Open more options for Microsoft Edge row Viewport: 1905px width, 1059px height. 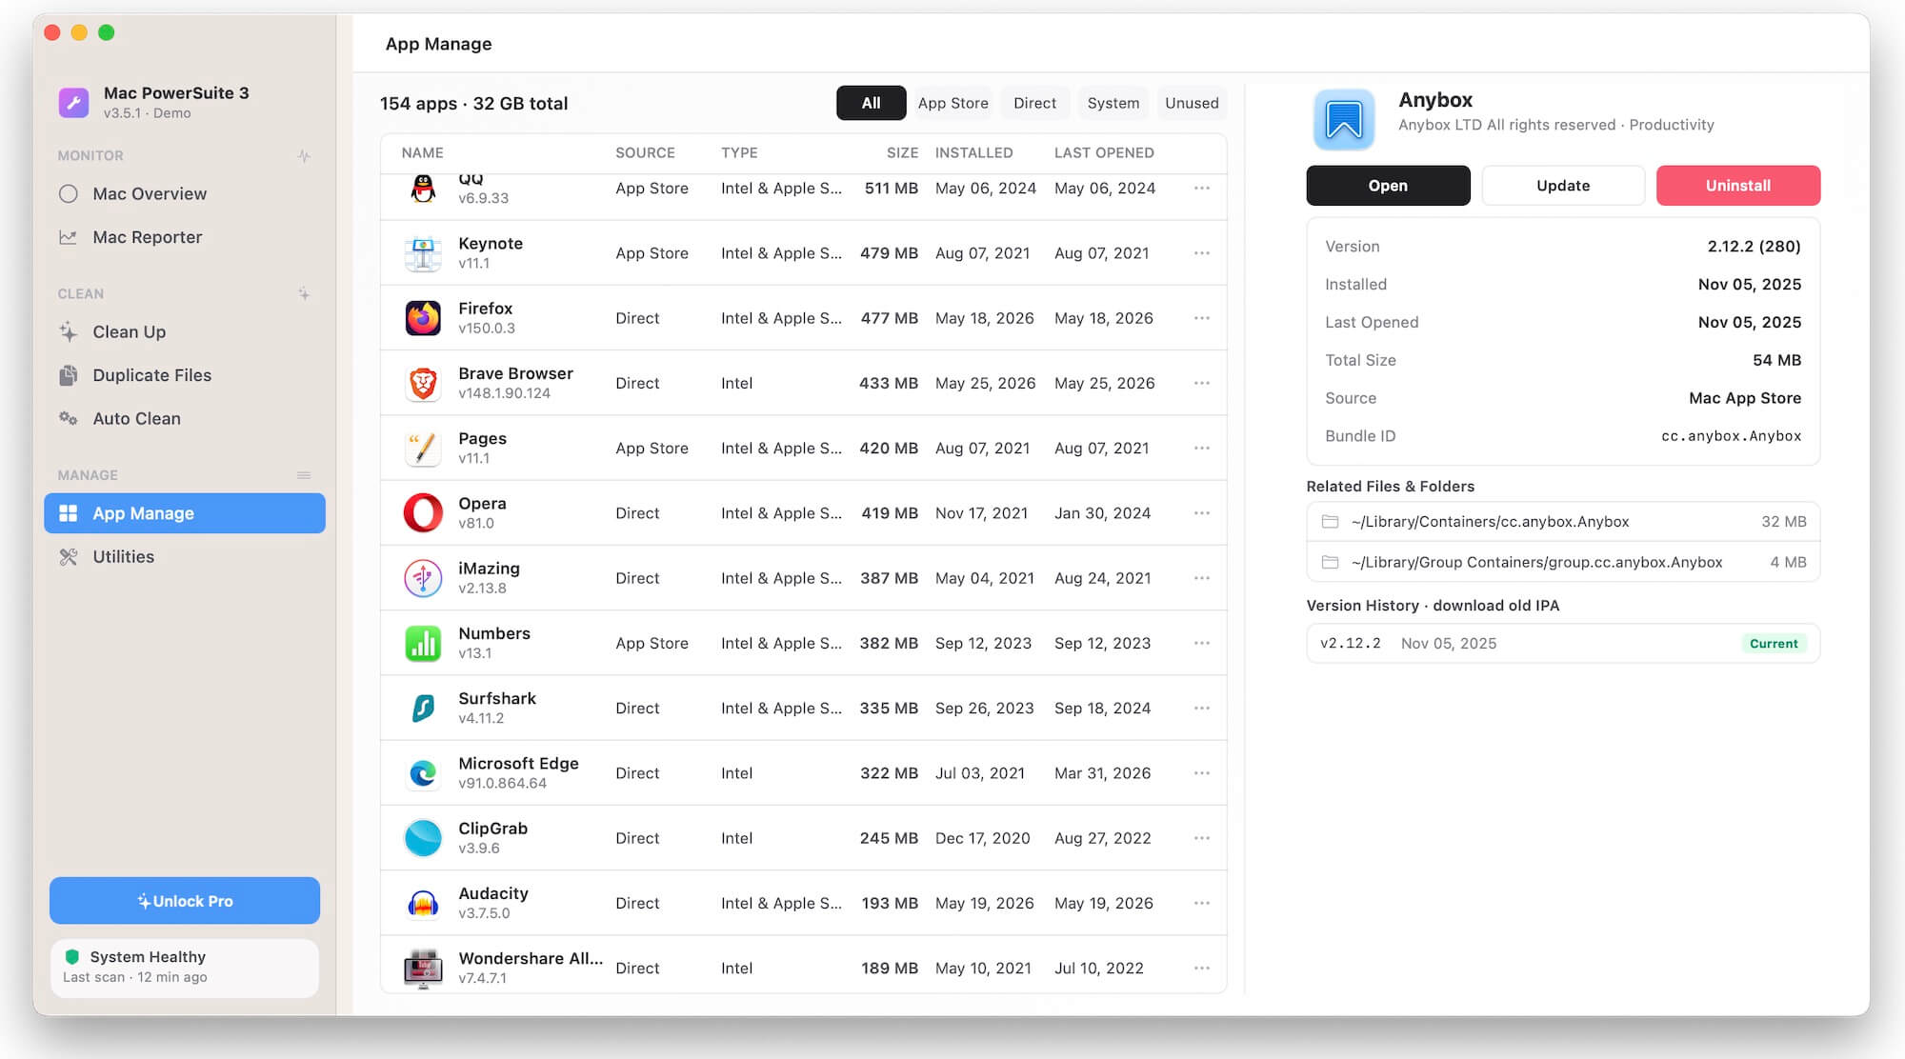click(1202, 773)
